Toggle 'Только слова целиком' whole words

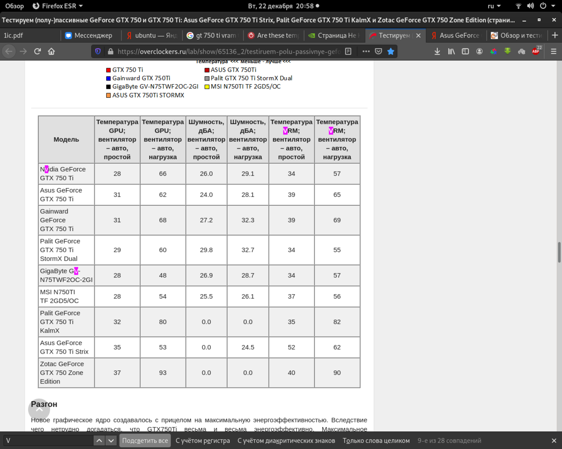376,441
